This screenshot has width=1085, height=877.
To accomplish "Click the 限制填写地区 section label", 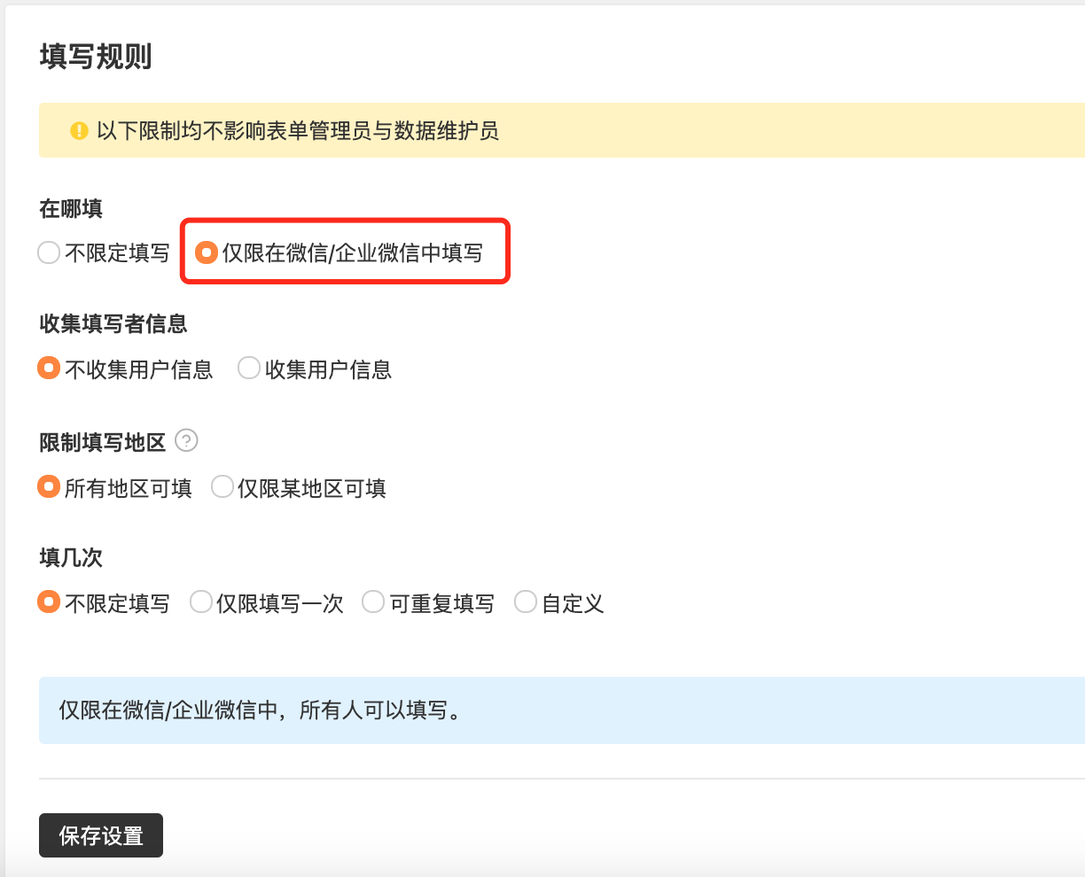I will click(103, 442).
